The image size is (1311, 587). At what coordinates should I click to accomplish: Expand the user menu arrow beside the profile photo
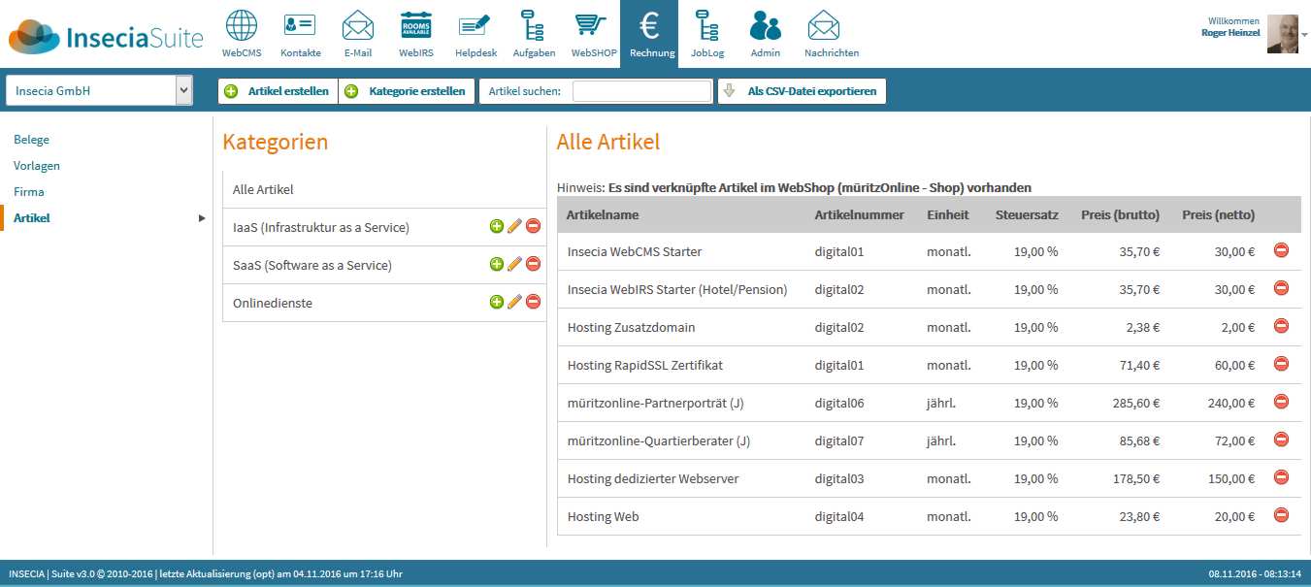1304,34
